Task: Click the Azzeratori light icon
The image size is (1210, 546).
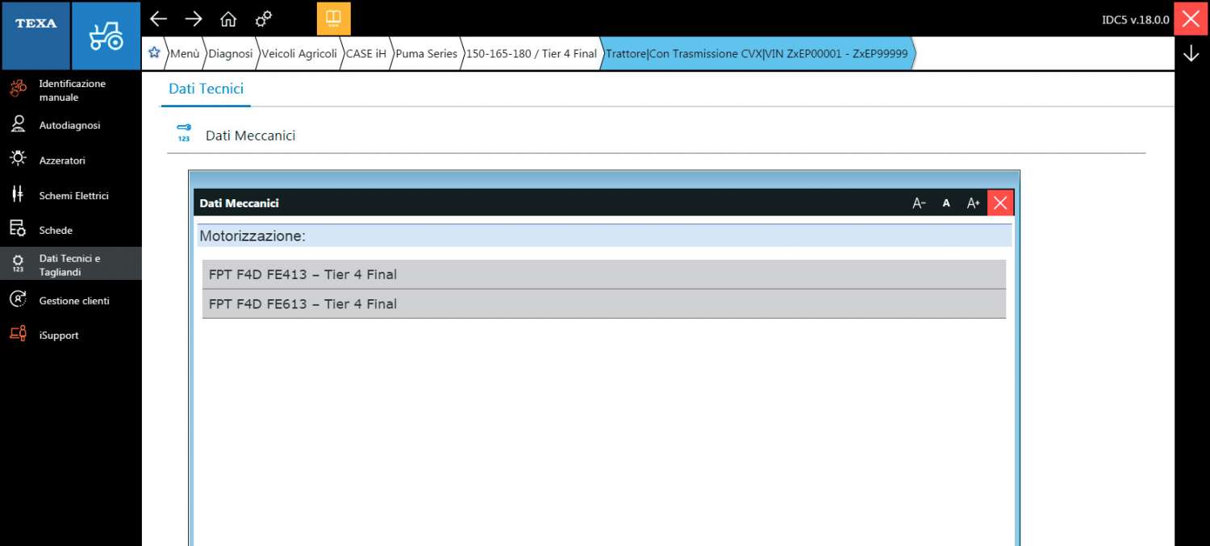Action: pos(18,159)
